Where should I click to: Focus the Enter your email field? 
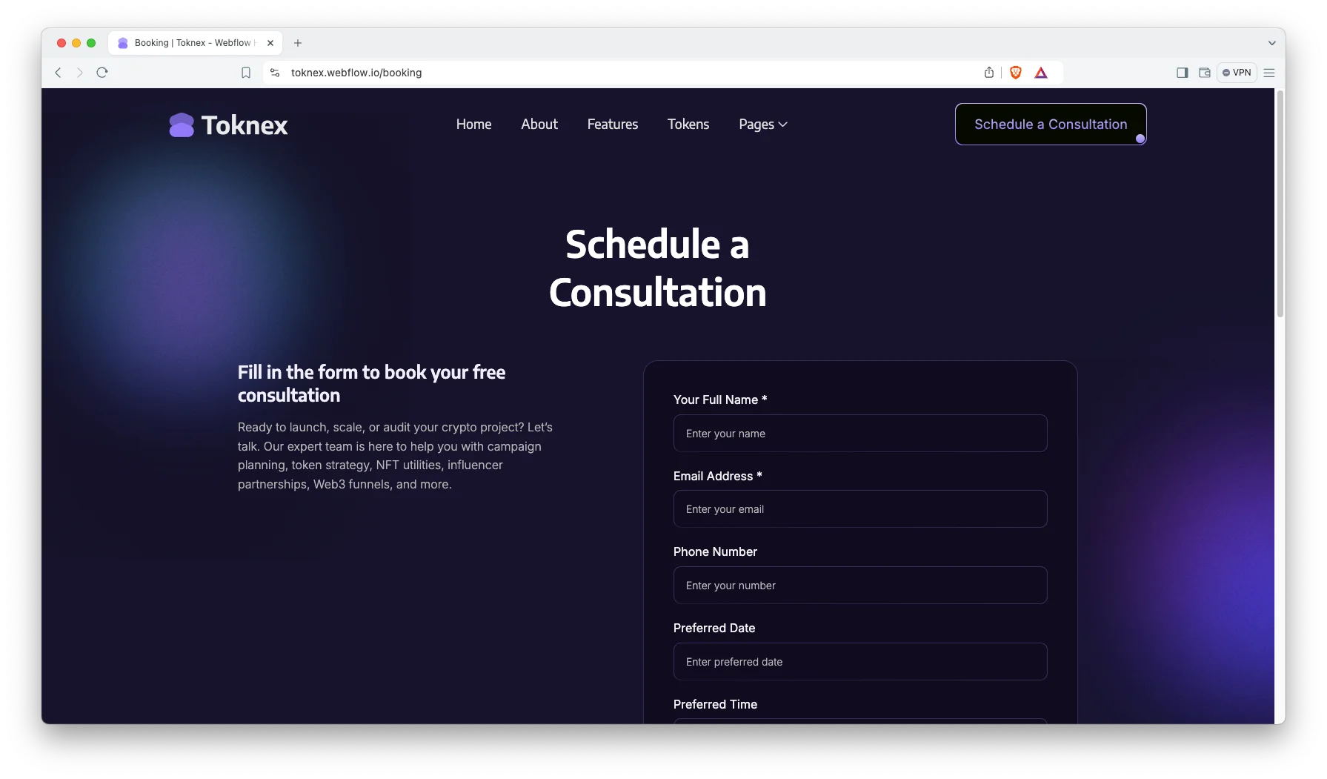[859, 509]
